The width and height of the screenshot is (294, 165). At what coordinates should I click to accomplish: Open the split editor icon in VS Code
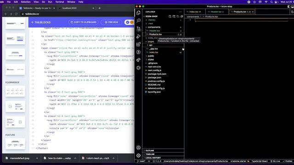pos(292,12)
